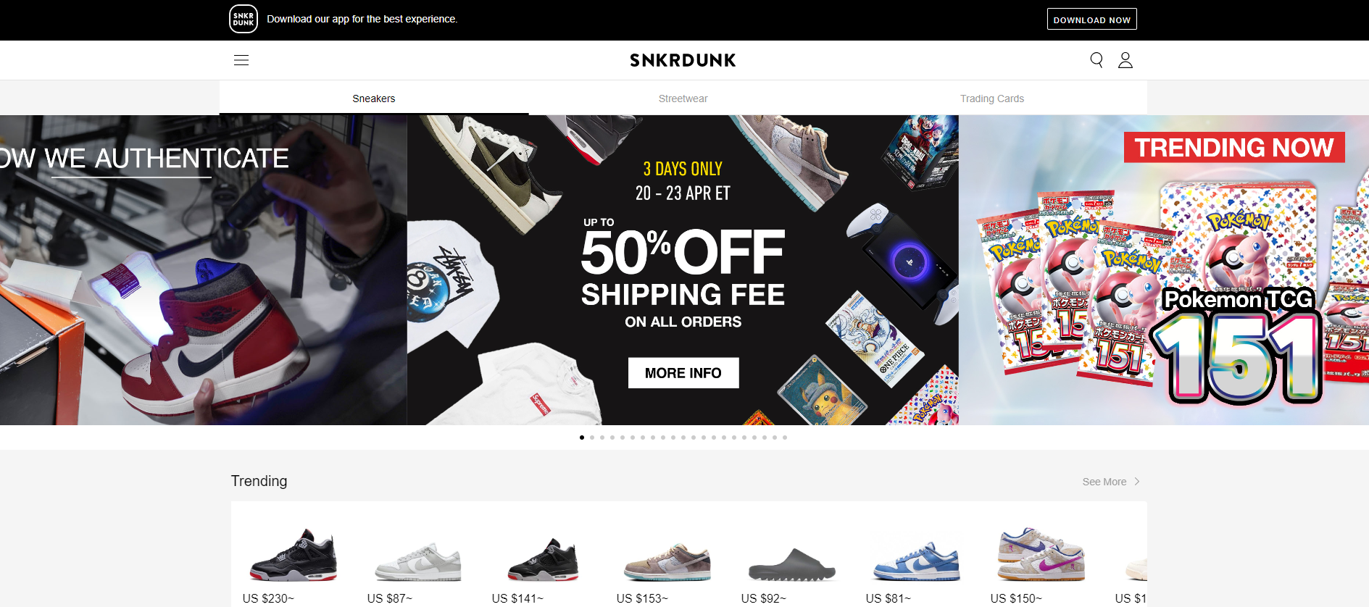The width and height of the screenshot is (1369, 607).
Task: Open the user account icon
Action: click(1125, 60)
